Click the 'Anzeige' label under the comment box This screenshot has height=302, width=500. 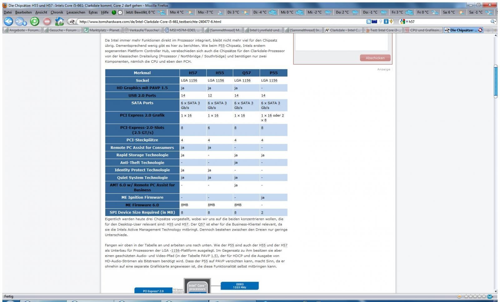383,69
